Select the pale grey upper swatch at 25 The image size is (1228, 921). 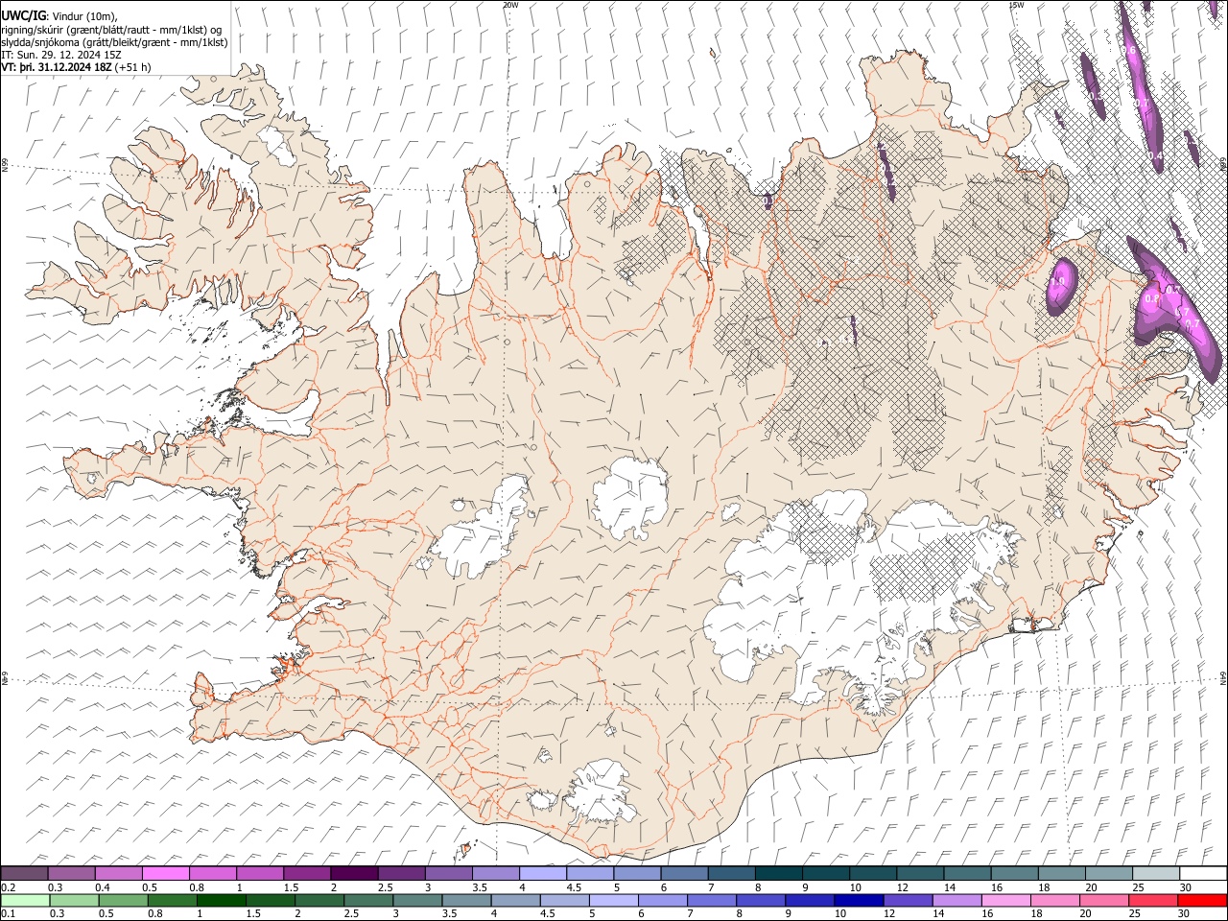1154,874
